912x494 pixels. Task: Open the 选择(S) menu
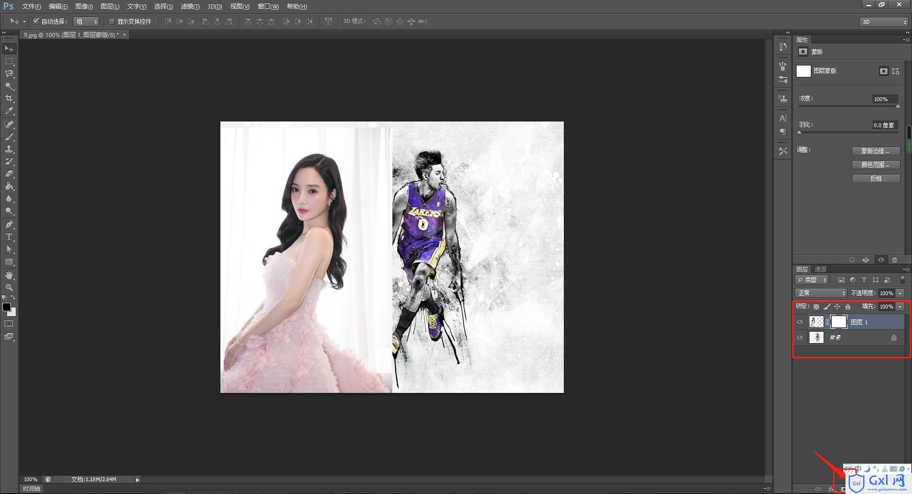pyautogui.click(x=163, y=6)
